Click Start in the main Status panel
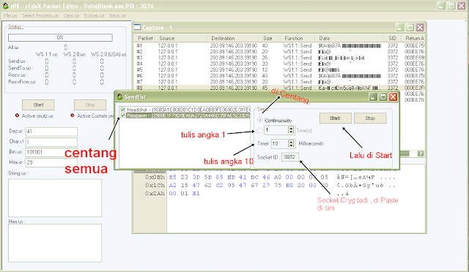 tap(38, 105)
